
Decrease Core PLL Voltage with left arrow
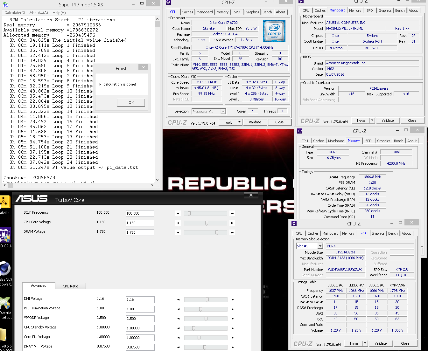coord(178,338)
